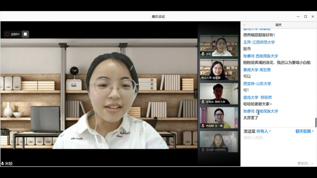
Task: Click in the chat message input field
Action: coord(277,146)
